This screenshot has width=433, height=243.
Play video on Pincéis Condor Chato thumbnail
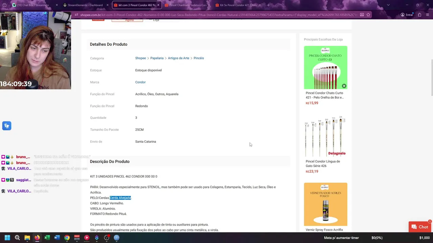[x=344, y=86]
